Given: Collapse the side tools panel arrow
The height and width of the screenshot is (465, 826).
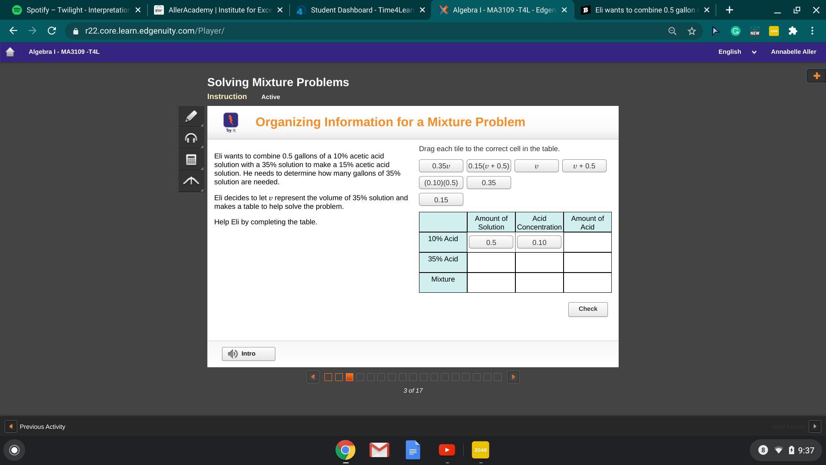Looking at the screenshot, I should click(191, 181).
